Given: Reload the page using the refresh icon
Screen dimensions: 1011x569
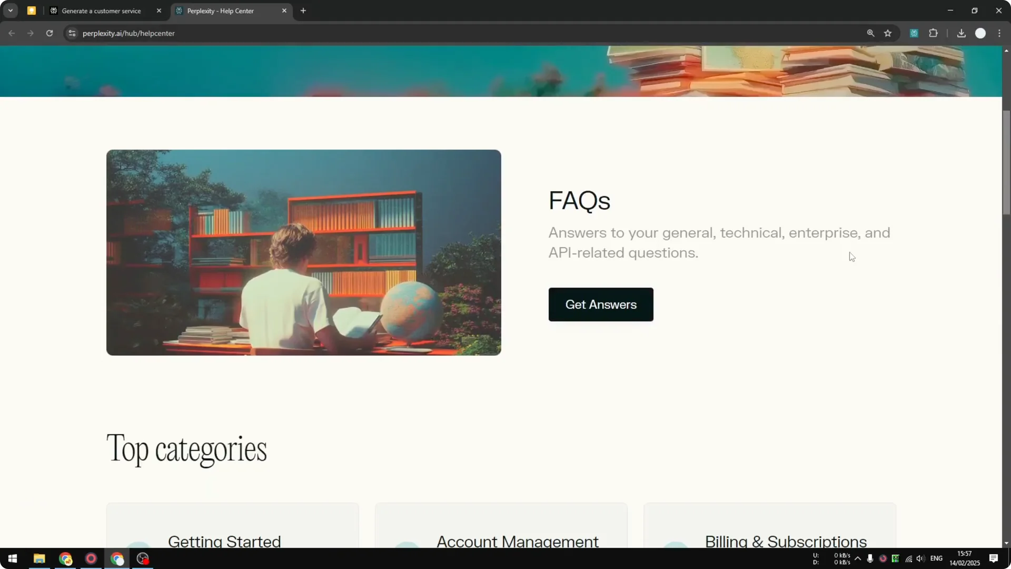Looking at the screenshot, I should tap(49, 33).
